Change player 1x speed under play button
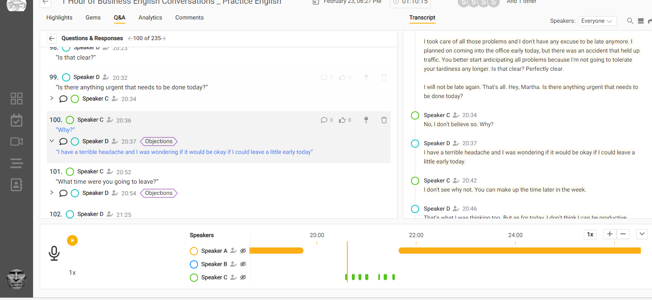 72,273
